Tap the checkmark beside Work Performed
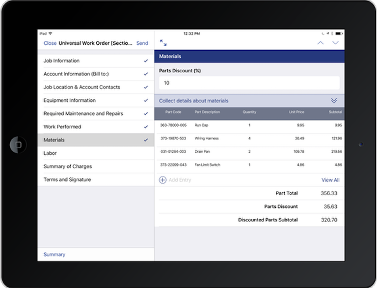 146,127
